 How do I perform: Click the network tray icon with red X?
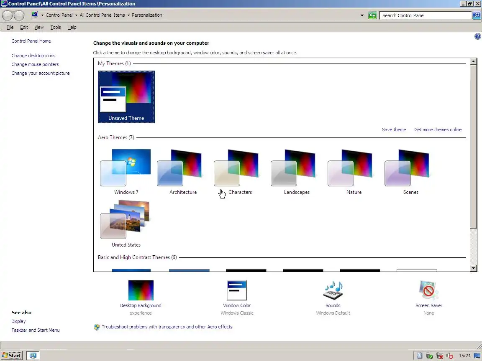440,356
